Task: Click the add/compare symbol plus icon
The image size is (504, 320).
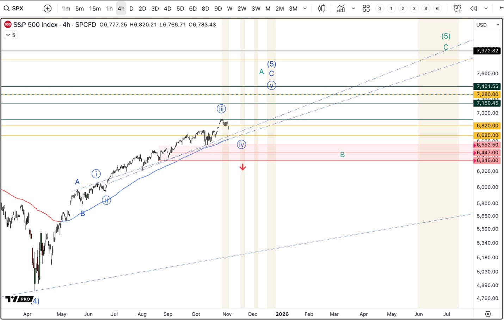Action: click(x=48, y=8)
